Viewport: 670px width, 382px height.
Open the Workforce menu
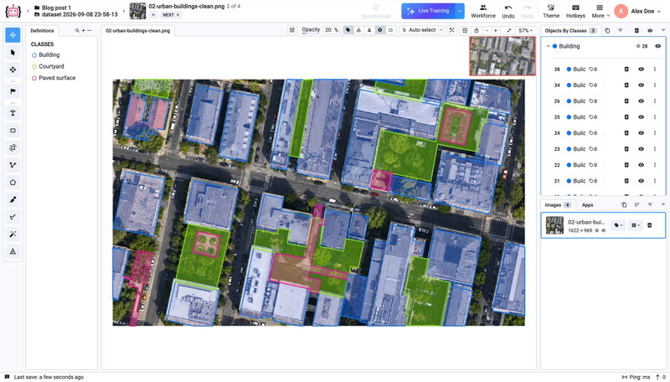(x=483, y=12)
